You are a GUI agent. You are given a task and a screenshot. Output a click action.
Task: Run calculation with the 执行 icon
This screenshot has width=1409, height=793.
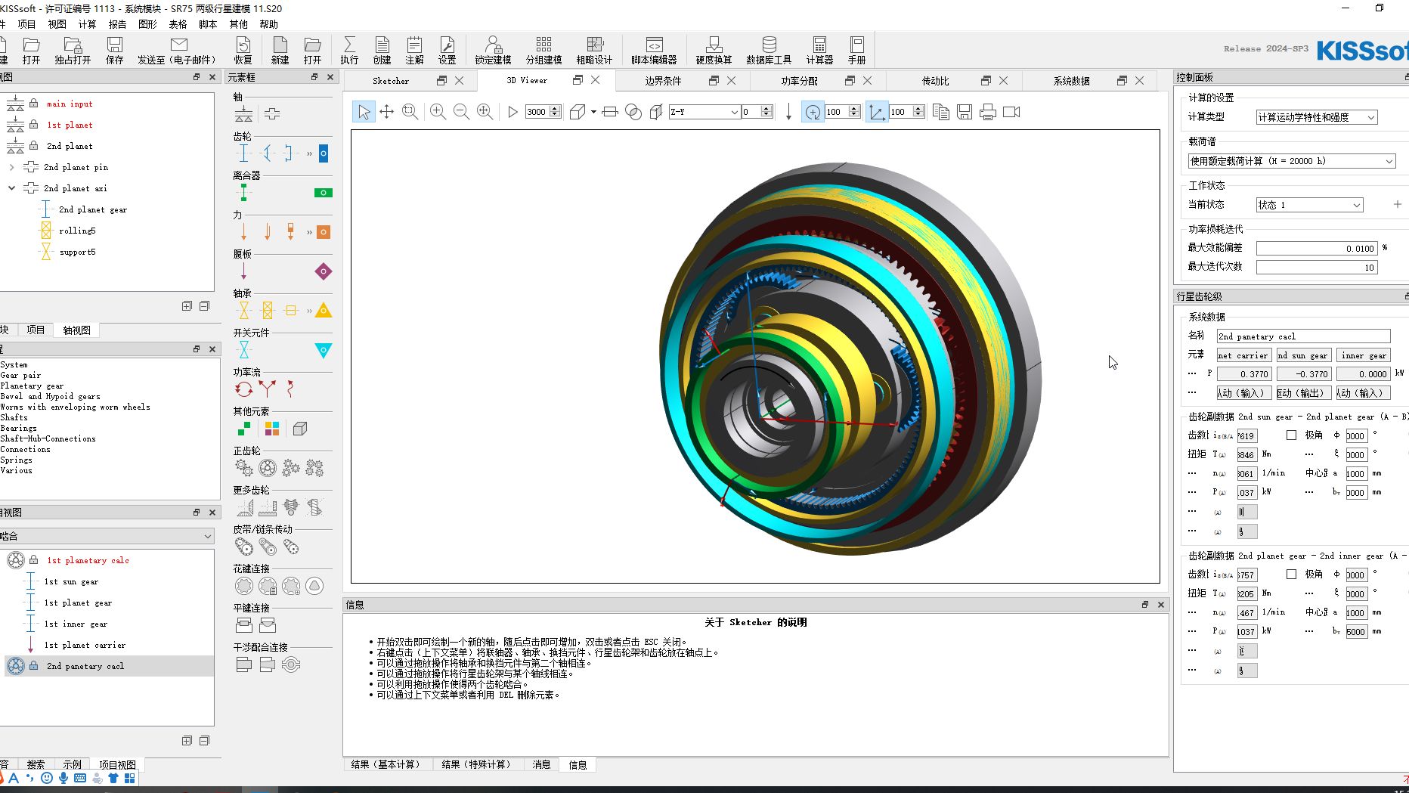click(x=349, y=50)
